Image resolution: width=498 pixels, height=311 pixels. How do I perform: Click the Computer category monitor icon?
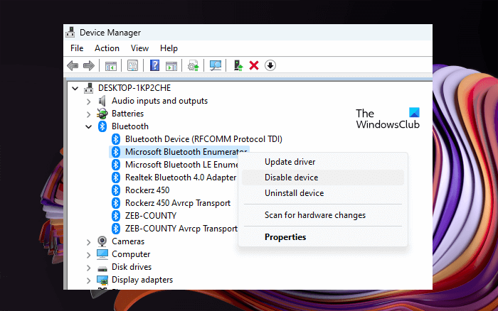click(x=102, y=254)
